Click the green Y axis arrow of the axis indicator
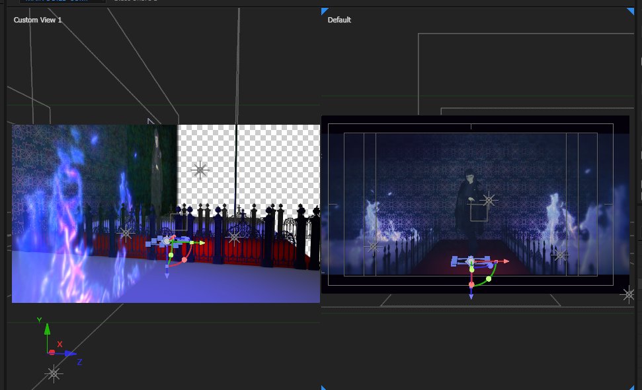The image size is (642, 390). 47,329
